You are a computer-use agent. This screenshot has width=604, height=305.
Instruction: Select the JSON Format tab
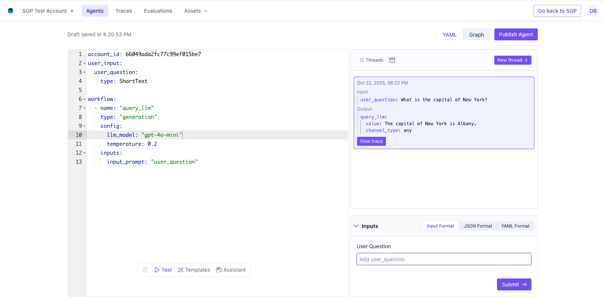[x=478, y=226]
